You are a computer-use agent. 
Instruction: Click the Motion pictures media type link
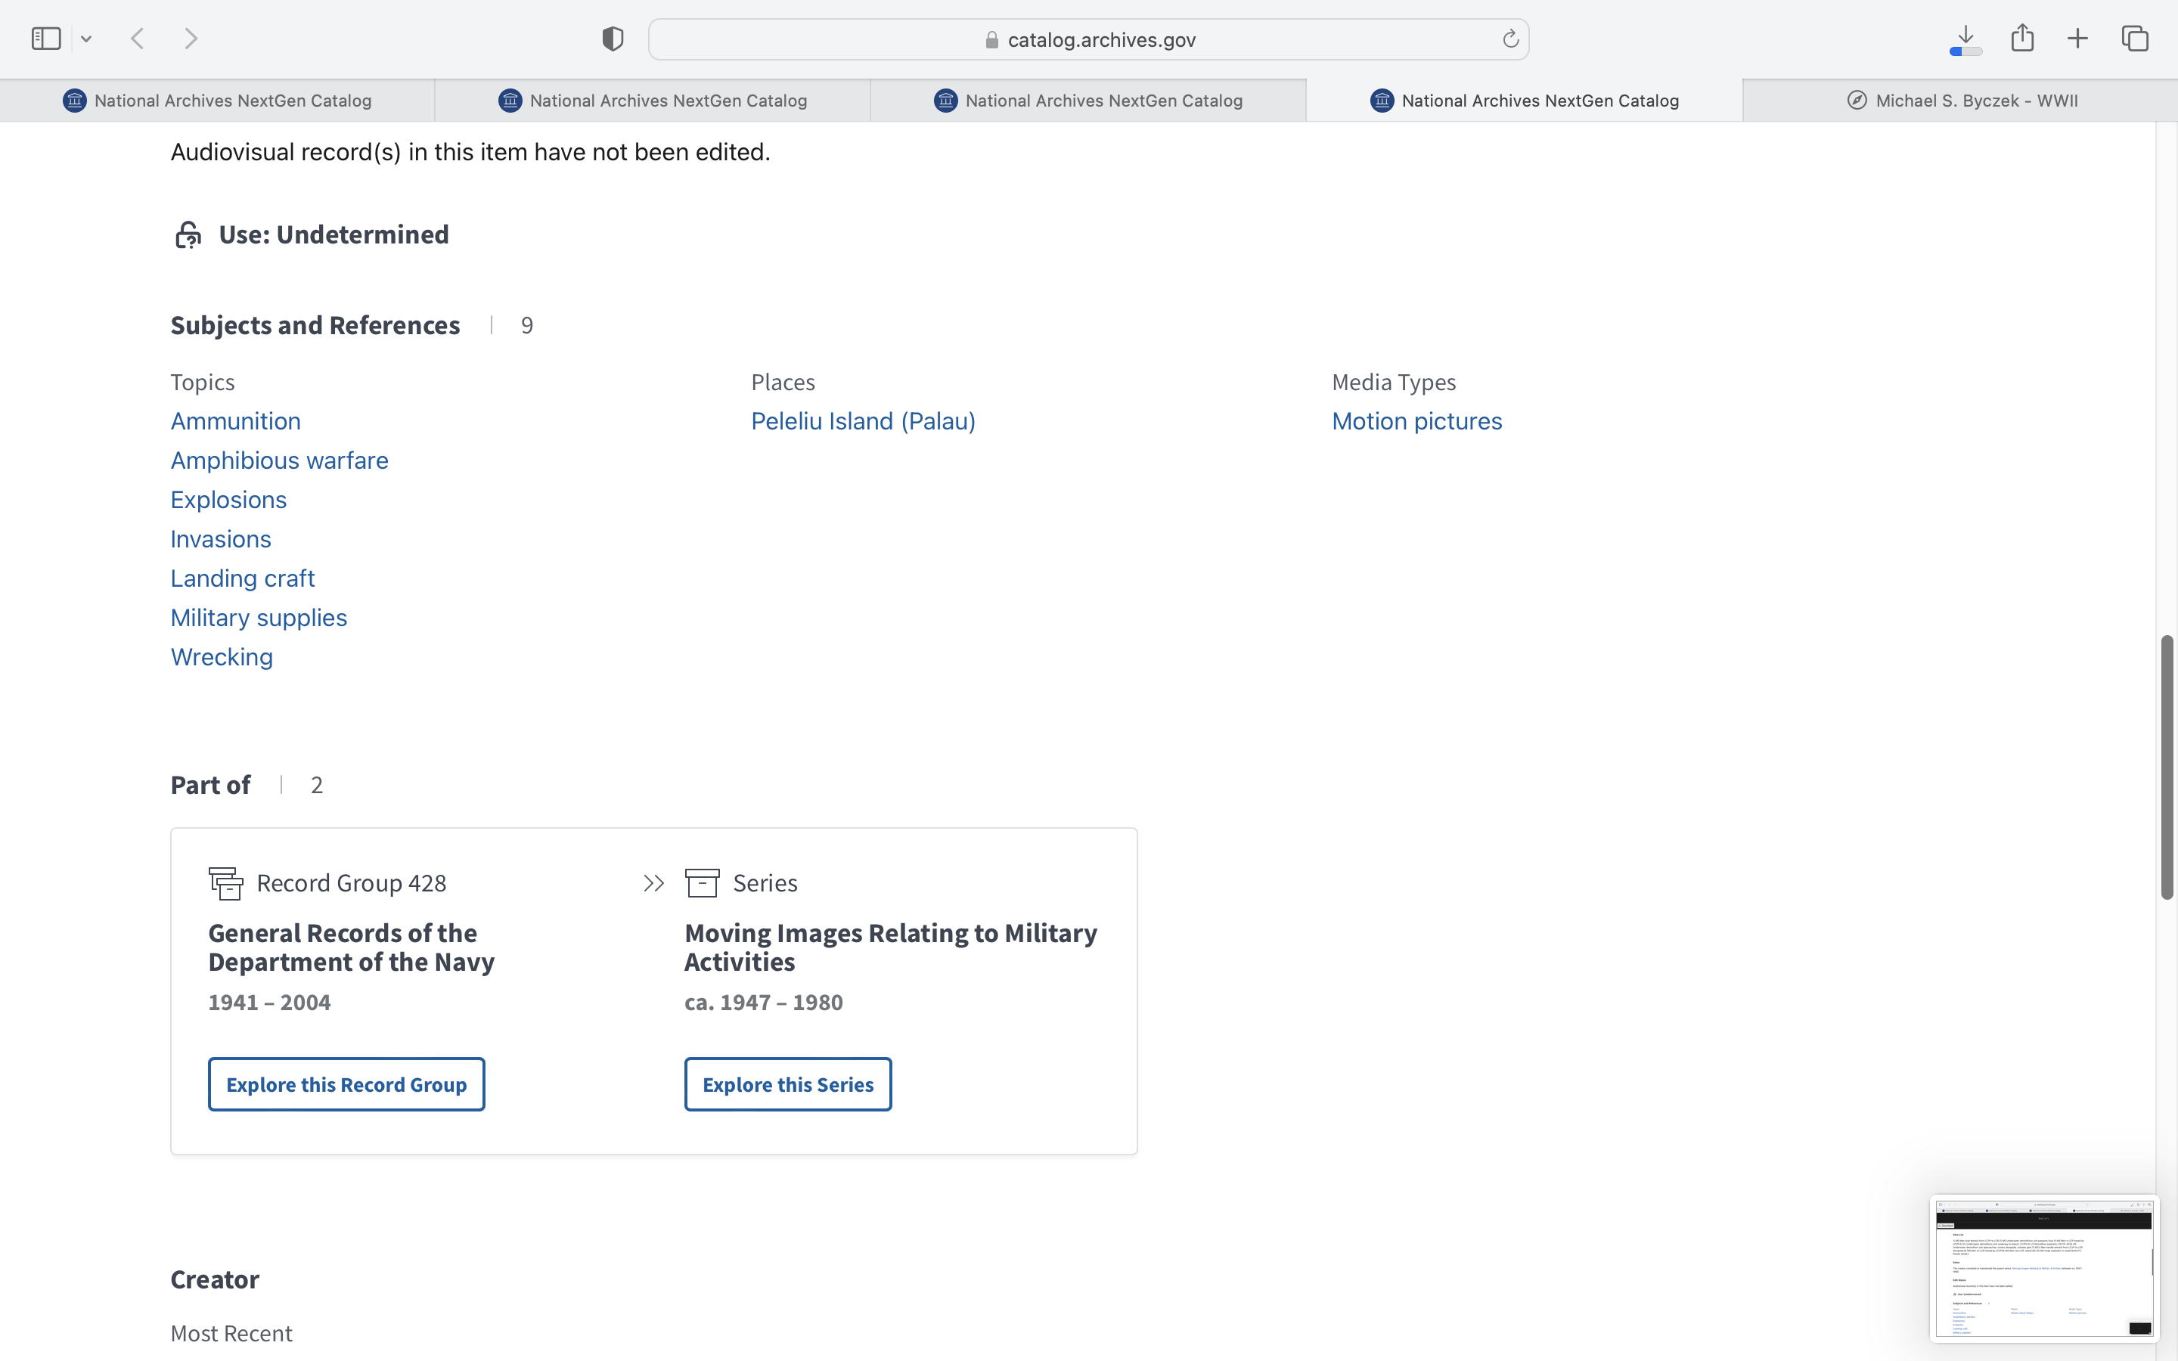tap(1416, 421)
